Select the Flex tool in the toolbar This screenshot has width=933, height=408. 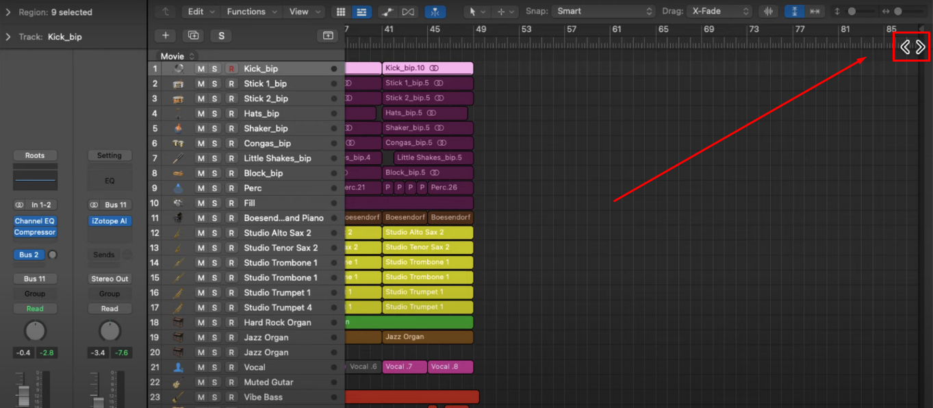click(x=436, y=11)
